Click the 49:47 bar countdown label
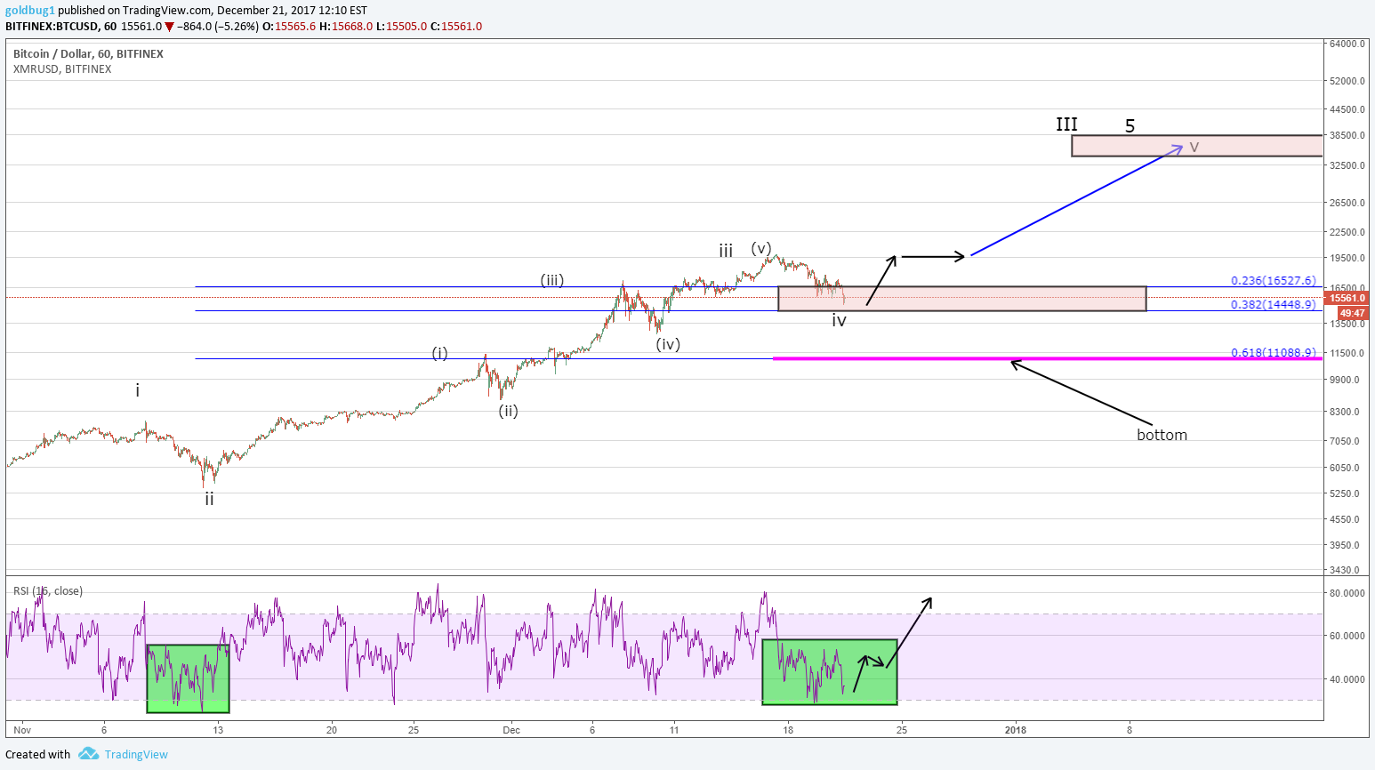This screenshot has height=770, width=1375. (1353, 313)
